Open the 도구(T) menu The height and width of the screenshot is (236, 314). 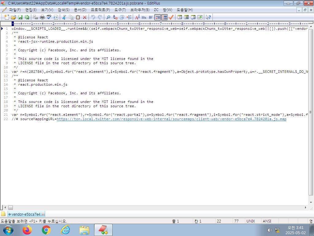coord(120,10)
